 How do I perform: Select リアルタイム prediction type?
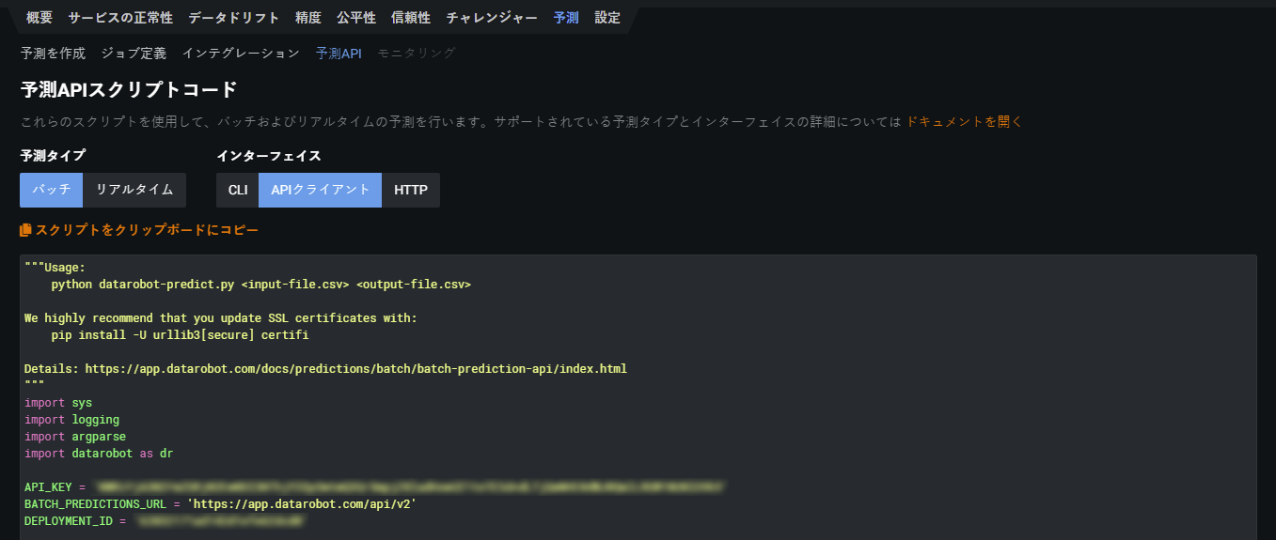coord(134,190)
